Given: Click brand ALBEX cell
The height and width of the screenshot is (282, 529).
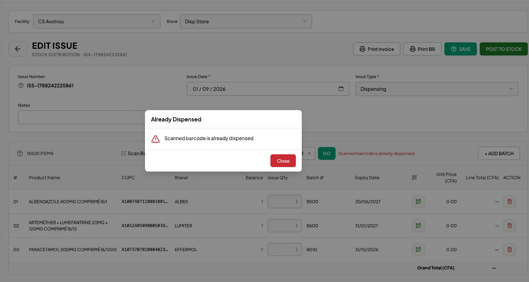Looking at the screenshot, I should pyautogui.click(x=181, y=202).
